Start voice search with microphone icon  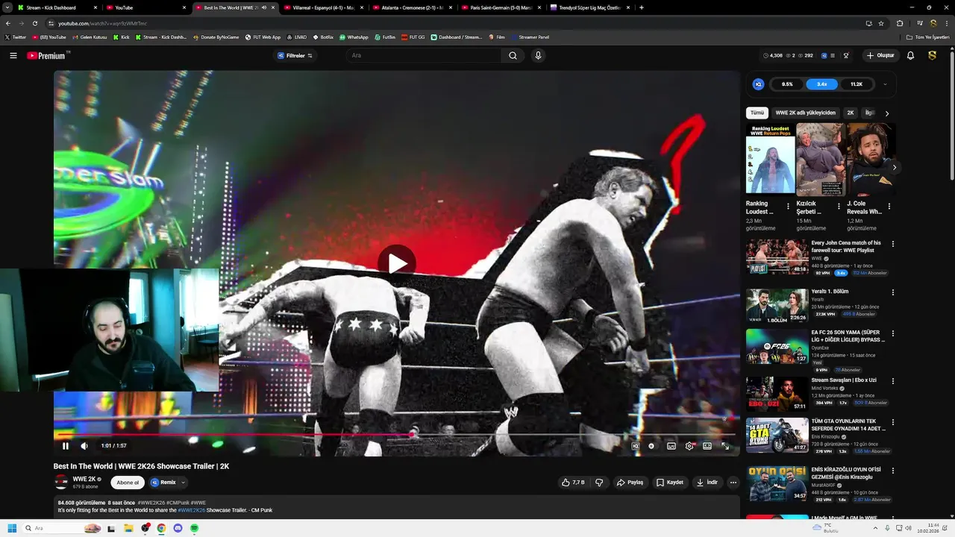click(538, 55)
